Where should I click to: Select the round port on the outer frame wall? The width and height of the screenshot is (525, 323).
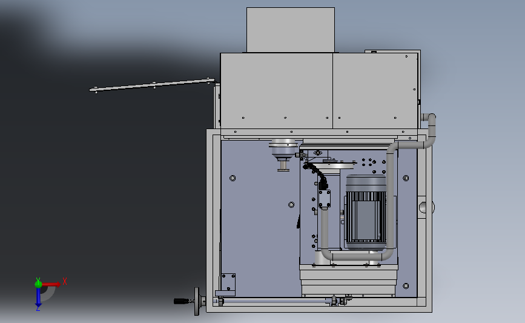(426, 207)
